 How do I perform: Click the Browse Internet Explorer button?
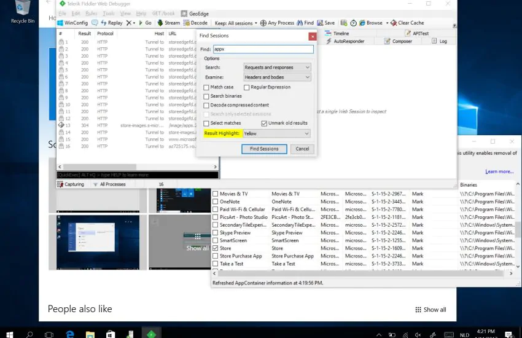click(371, 23)
